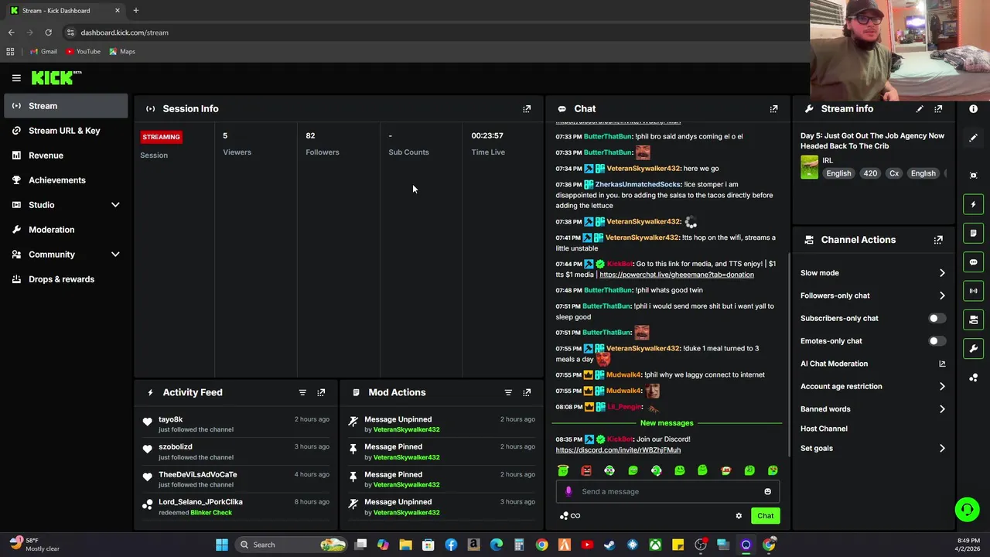
Task: Open a new browser tab
Action: [x=135, y=11]
